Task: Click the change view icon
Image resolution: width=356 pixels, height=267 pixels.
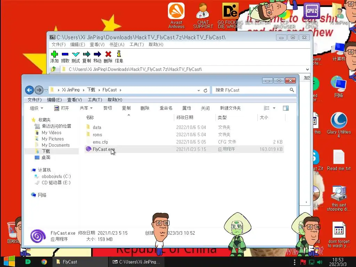Action: click(x=267, y=108)
